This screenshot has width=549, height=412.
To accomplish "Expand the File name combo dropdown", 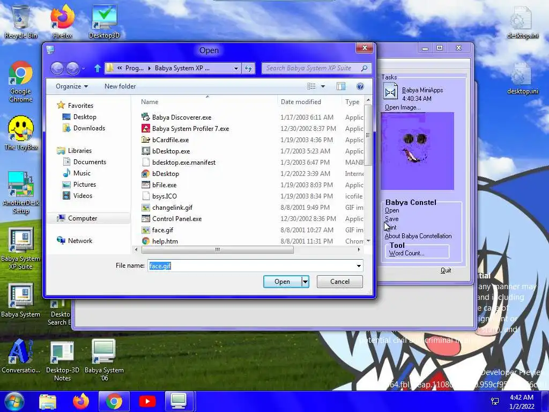I will coord(359,266).
